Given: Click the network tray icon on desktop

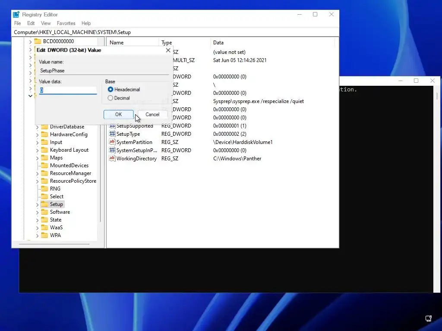Looking at the screenshot, I should (x=429, y=319).
